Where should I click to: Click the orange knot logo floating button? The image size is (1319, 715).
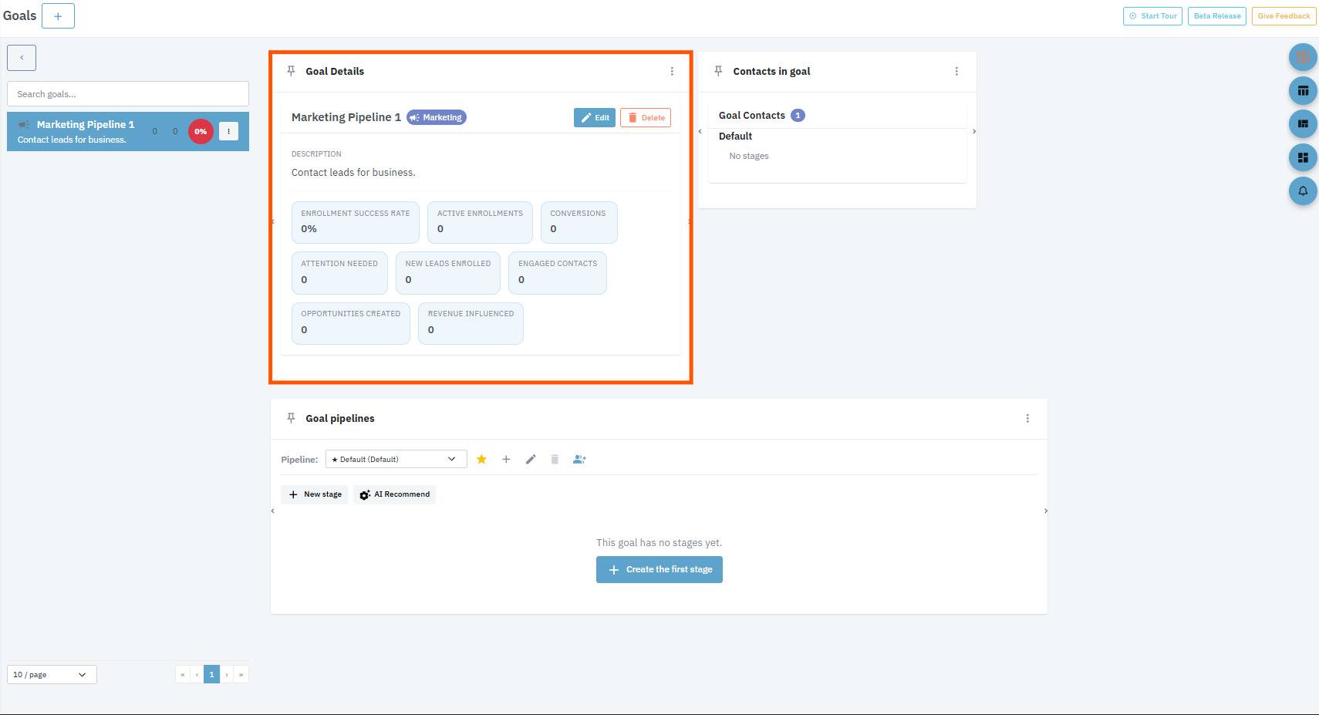coord(1303,58)
